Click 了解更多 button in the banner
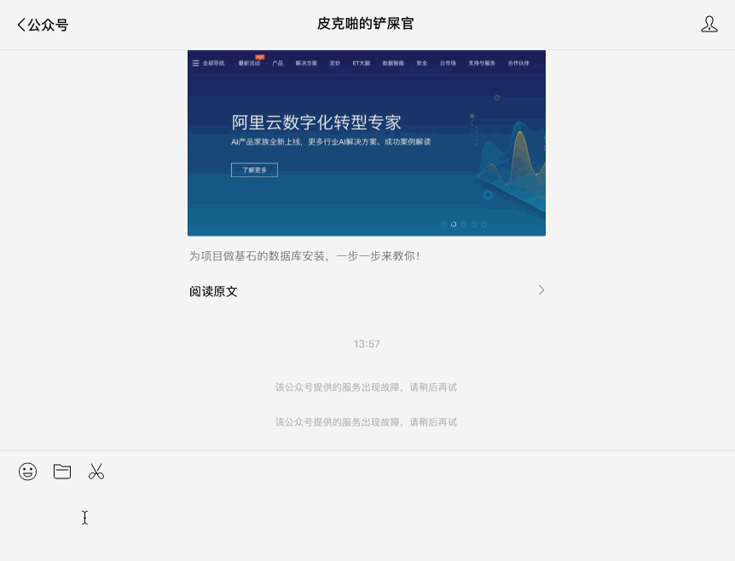The image size is (735, 561). click(255, 170)
